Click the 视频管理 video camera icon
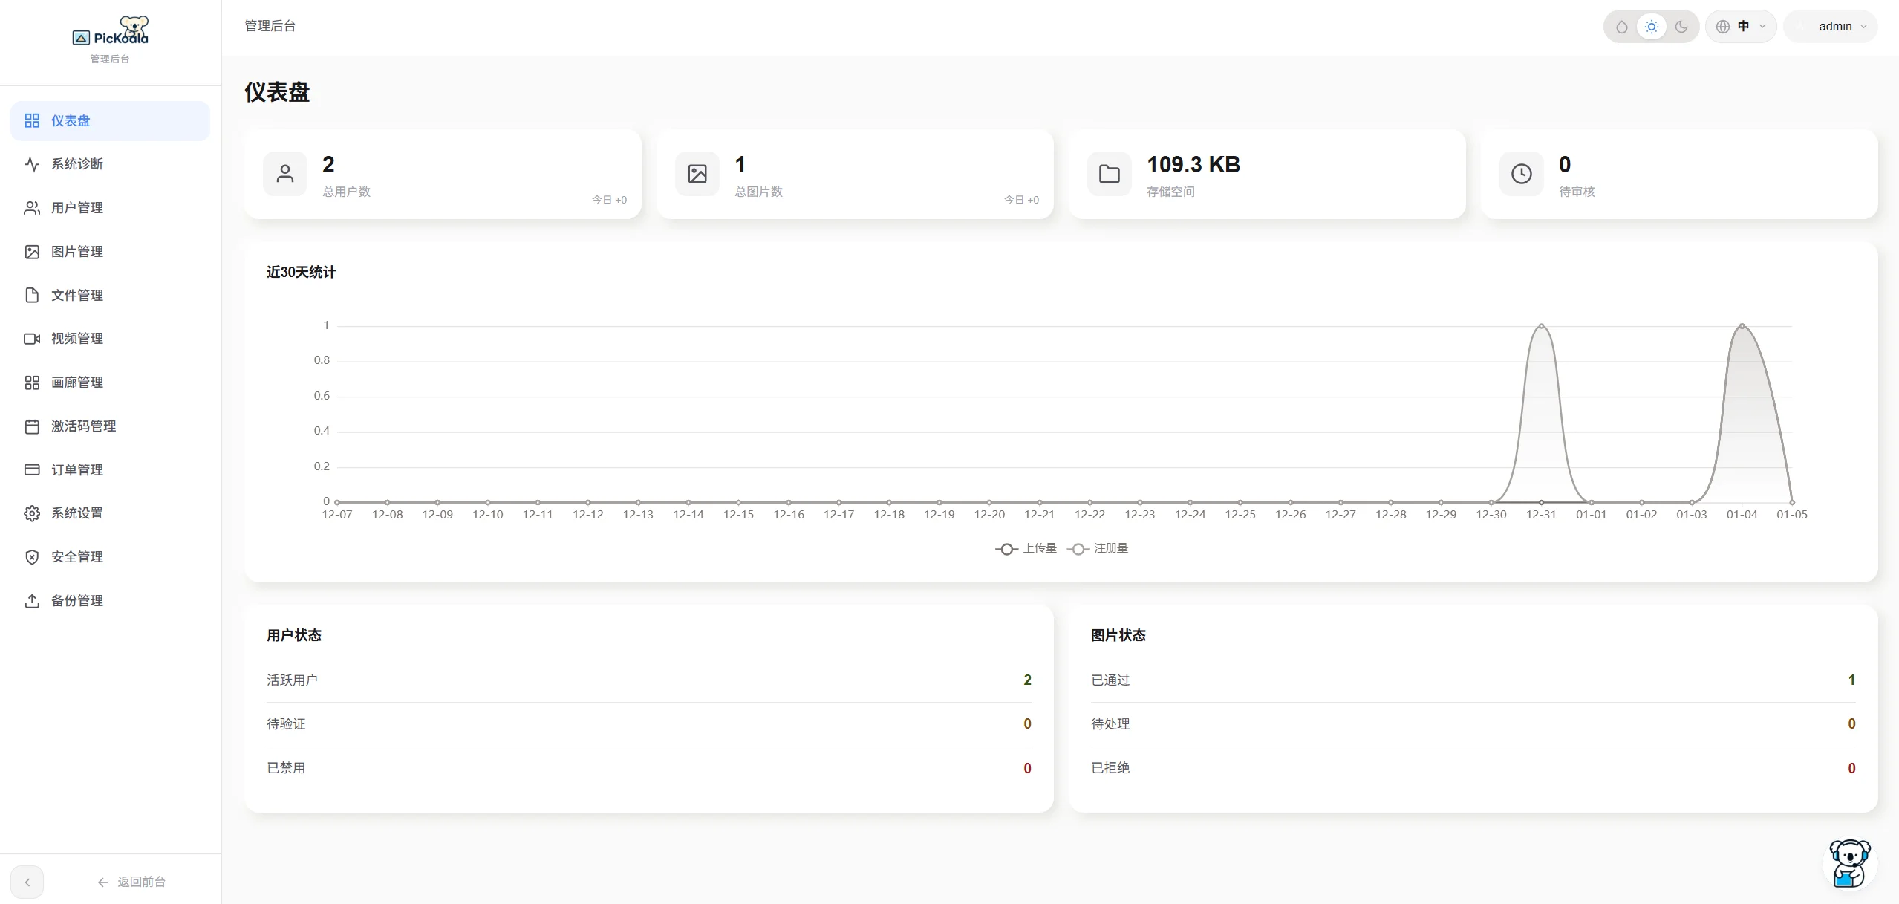 click(x=32, y=339)
